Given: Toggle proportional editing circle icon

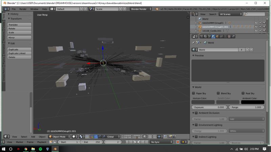Looking at the screenshot, I should click(150, 137).
